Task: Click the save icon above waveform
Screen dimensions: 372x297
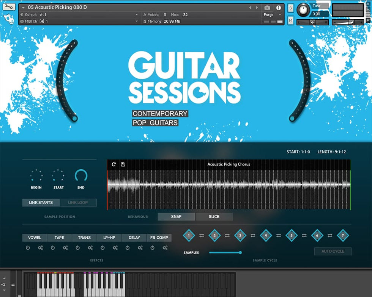Action: (123, 164)
